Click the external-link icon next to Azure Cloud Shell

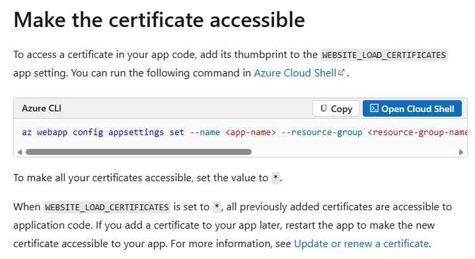coord(342,72)
